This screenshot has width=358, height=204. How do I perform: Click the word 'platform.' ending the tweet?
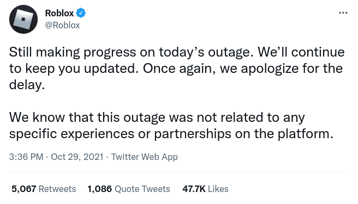tap(306, 134)
